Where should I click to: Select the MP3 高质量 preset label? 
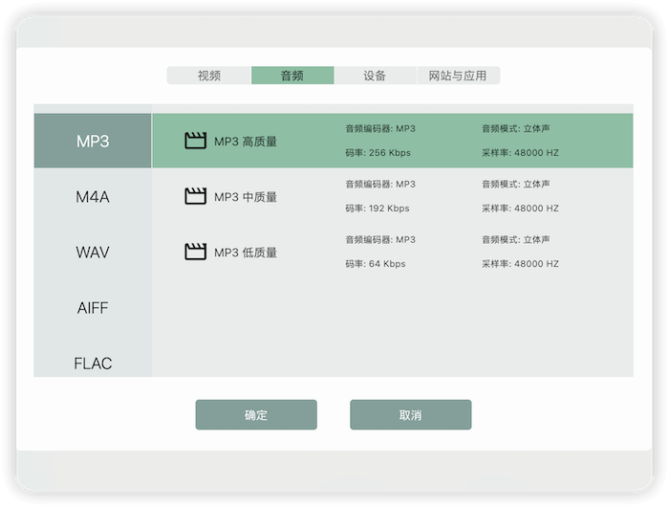(x=246, y=142)
